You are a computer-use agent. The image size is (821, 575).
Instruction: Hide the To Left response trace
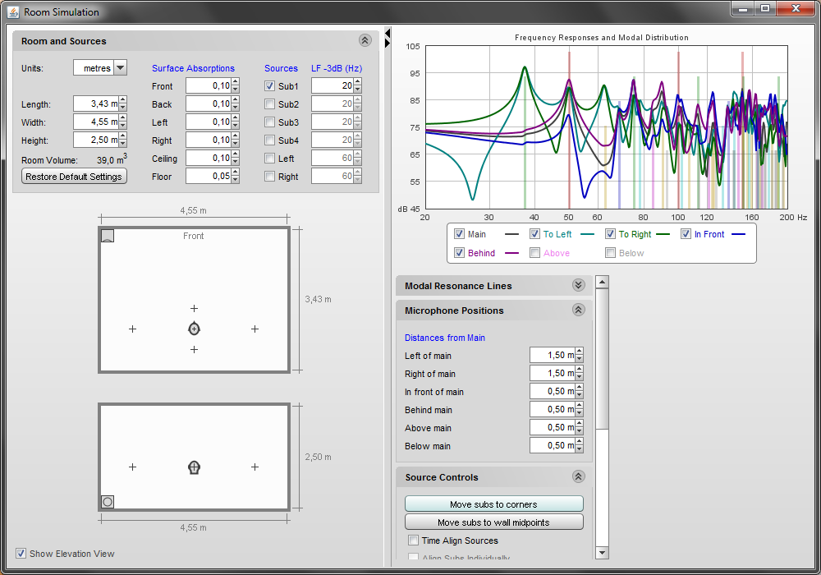tap(534, 233)
